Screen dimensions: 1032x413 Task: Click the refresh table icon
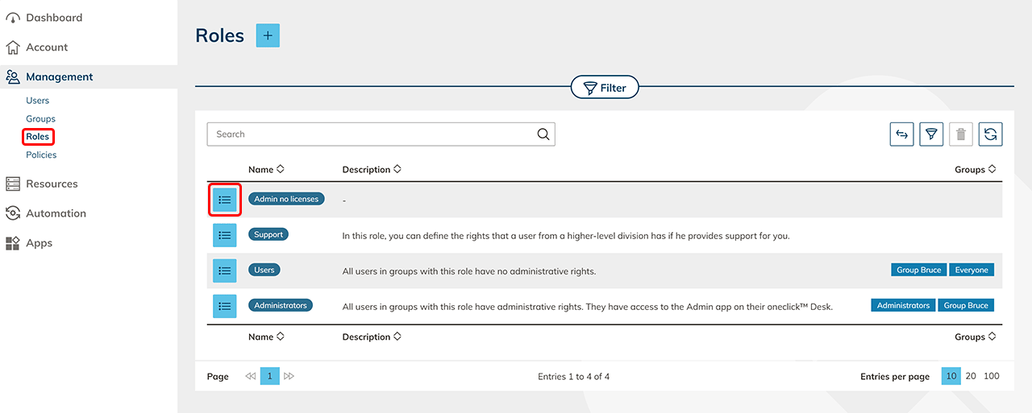coord(990,134)
